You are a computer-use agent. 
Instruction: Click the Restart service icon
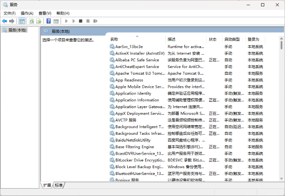coord(95,21)
